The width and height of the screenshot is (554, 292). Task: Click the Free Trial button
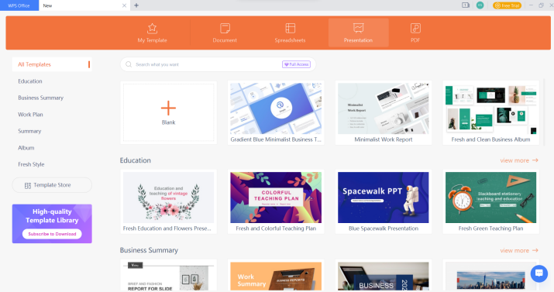[507, 5]
